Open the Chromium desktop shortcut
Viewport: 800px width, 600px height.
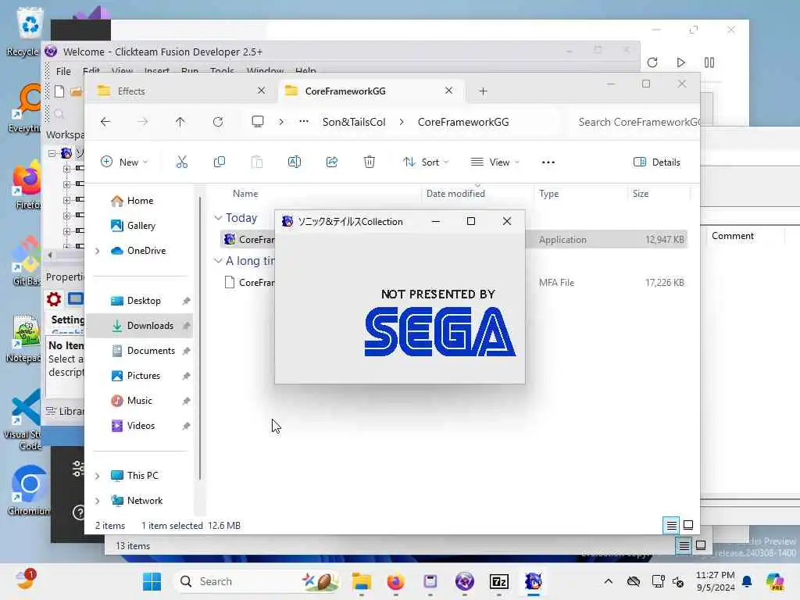click(29, 491)
